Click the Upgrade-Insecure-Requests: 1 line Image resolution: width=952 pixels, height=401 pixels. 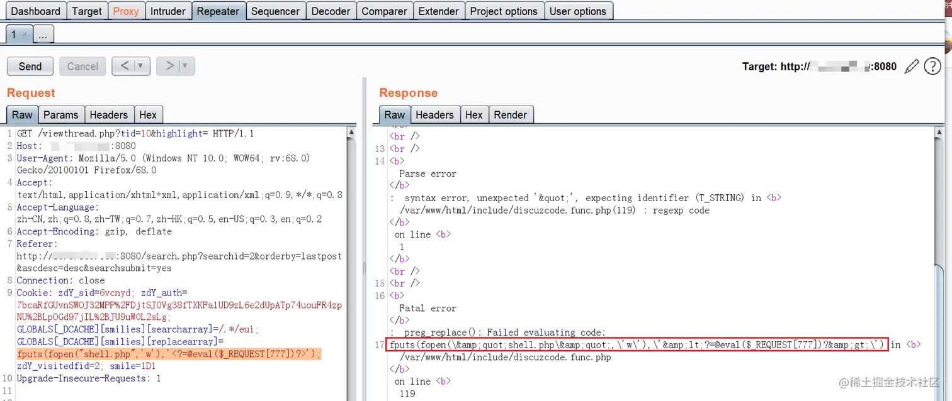89,378
